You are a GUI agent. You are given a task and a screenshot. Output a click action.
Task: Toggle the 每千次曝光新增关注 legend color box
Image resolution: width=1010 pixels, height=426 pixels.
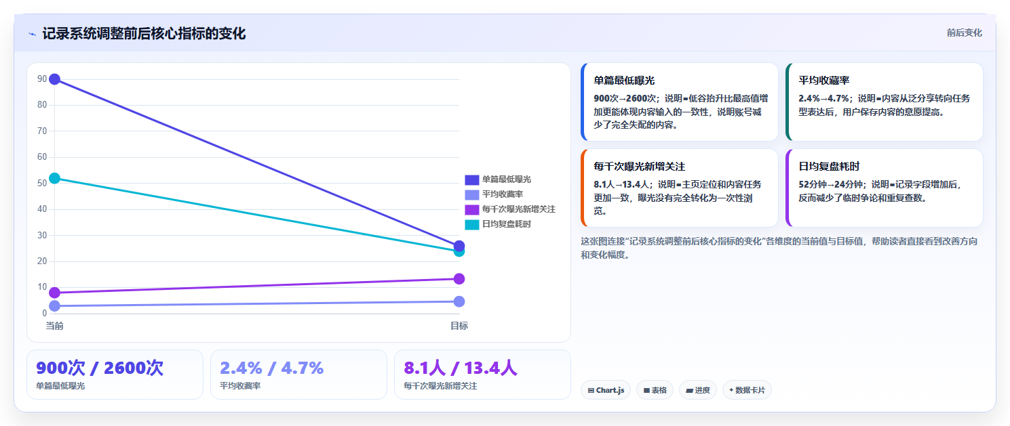471,209
